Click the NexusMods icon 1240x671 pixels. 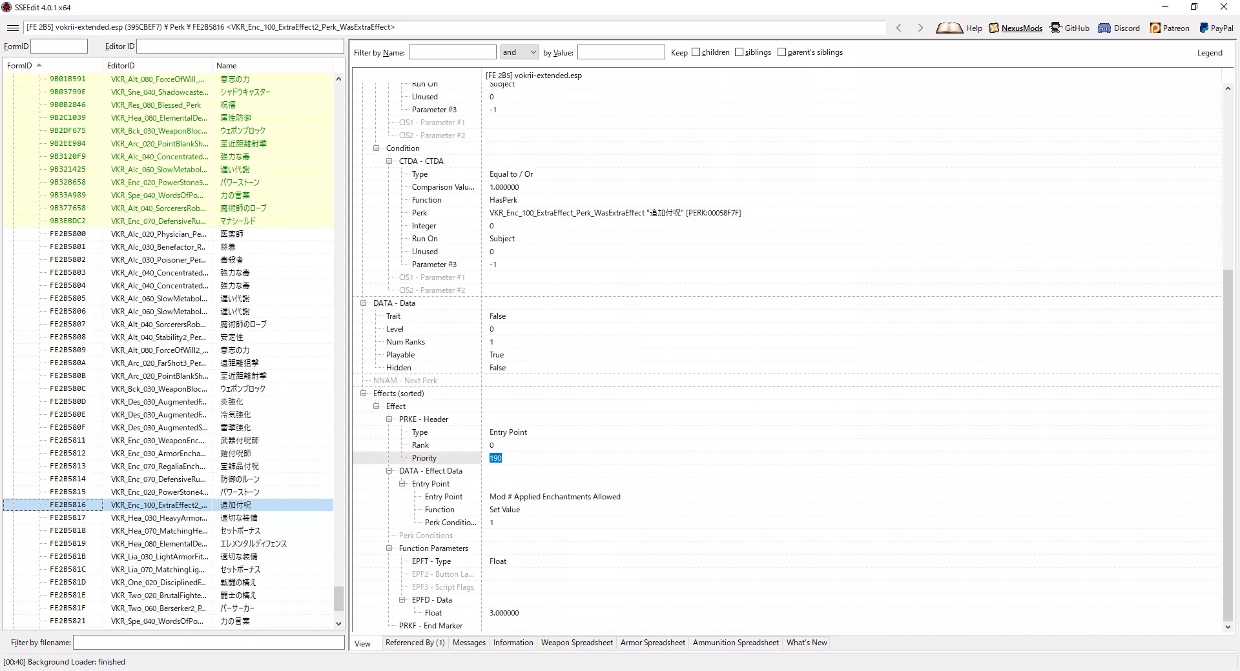[994, 28]
